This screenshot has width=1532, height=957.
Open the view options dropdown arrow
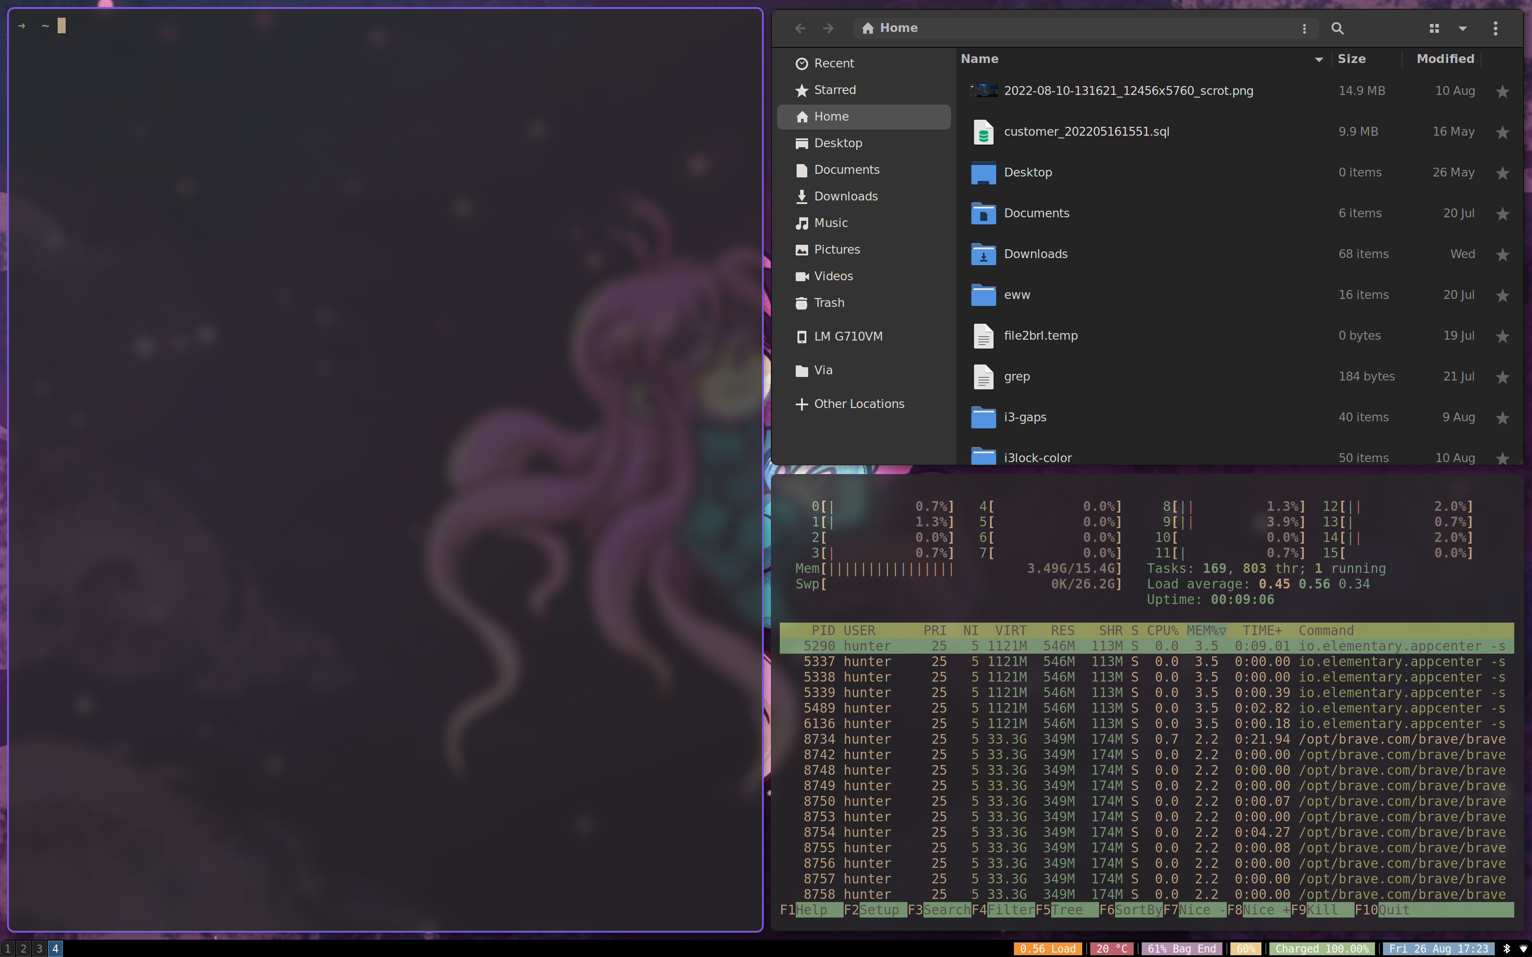pos(1463,28)
